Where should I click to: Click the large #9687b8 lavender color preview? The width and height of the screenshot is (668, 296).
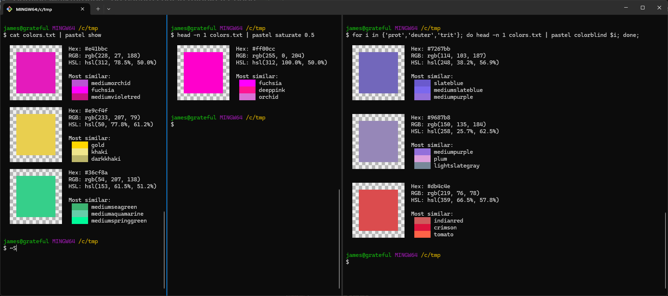click(x=378, y=141)
